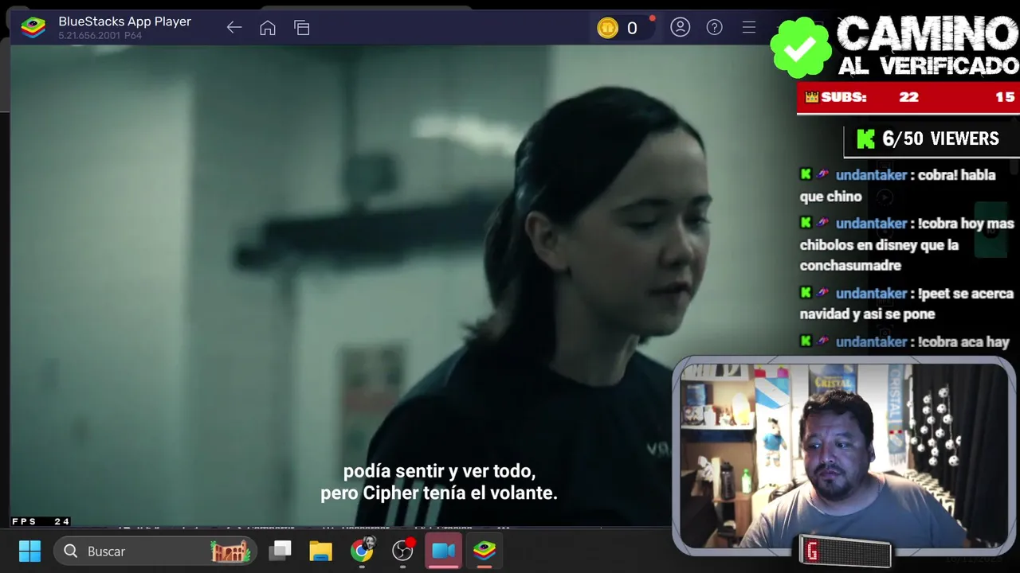Open the BlueStacks help question-mark icon

pos(715,27)
